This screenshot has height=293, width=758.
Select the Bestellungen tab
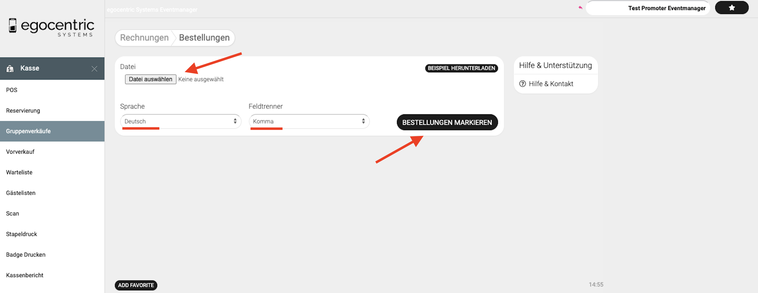click(204, 38)
